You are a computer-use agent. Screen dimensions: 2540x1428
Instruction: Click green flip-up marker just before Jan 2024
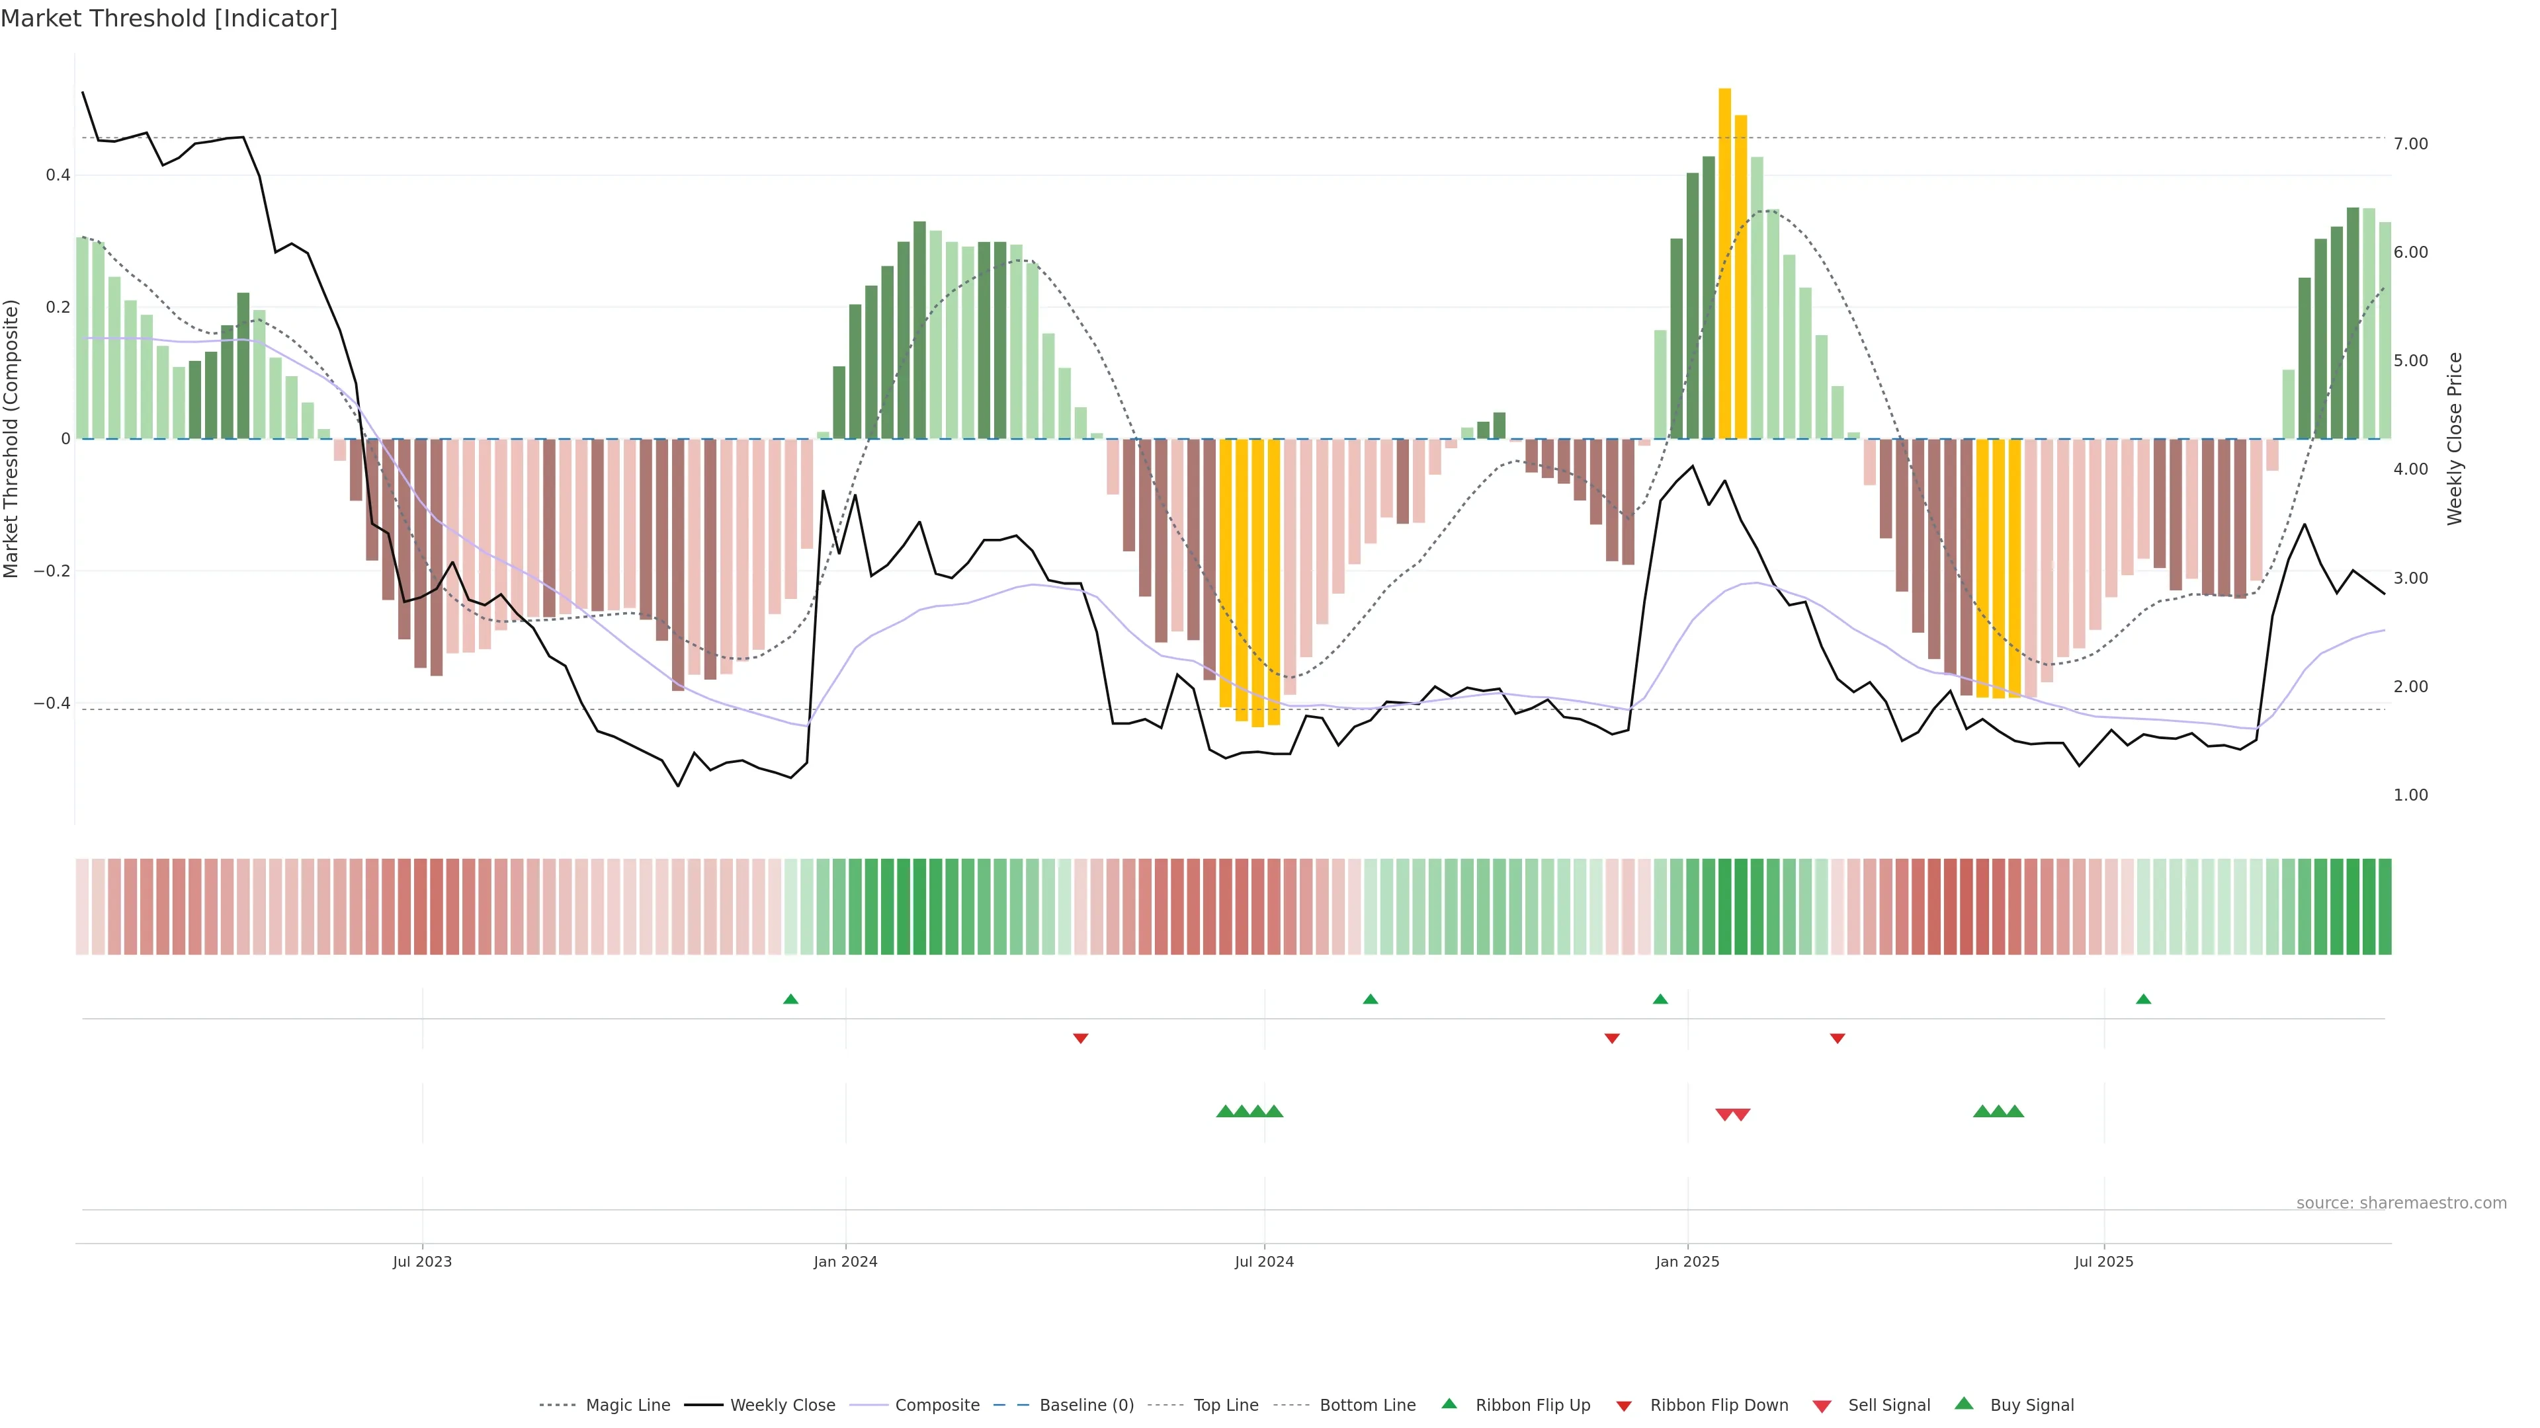click(x=791, y=1000)
